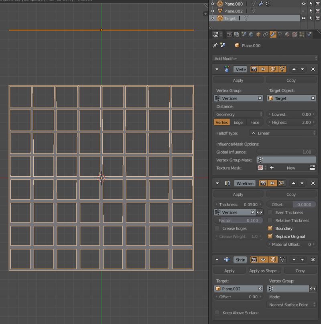Copy the Wireframe modifier
The height and width of the screenshot is (324, 321).
pyautogui.click(x=291, y=194)
